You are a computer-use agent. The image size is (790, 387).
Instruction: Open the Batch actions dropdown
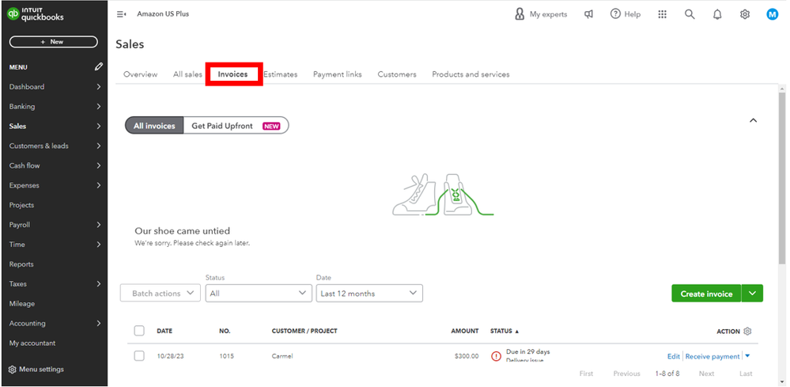click(x=161, y=294)
